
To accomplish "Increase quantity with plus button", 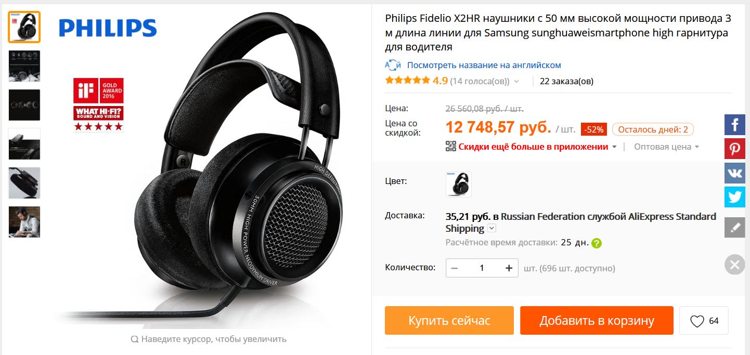I will [x=509, y=268].
